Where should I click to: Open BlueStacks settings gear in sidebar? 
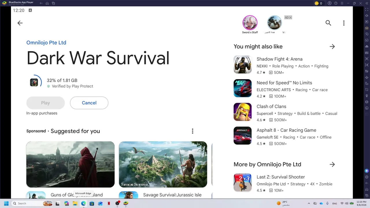pos(367,177)
